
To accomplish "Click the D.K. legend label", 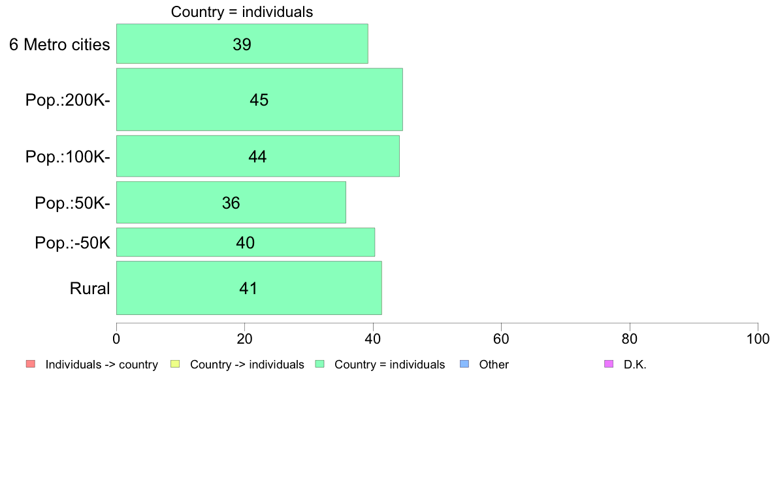I will tap(635, 365).
